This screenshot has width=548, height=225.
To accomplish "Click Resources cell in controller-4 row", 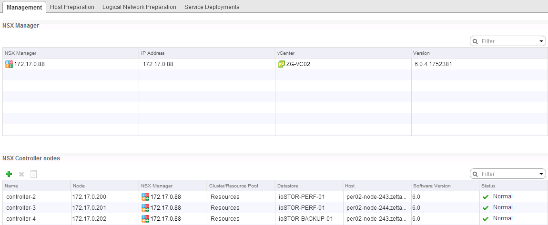I will [225, 219].
